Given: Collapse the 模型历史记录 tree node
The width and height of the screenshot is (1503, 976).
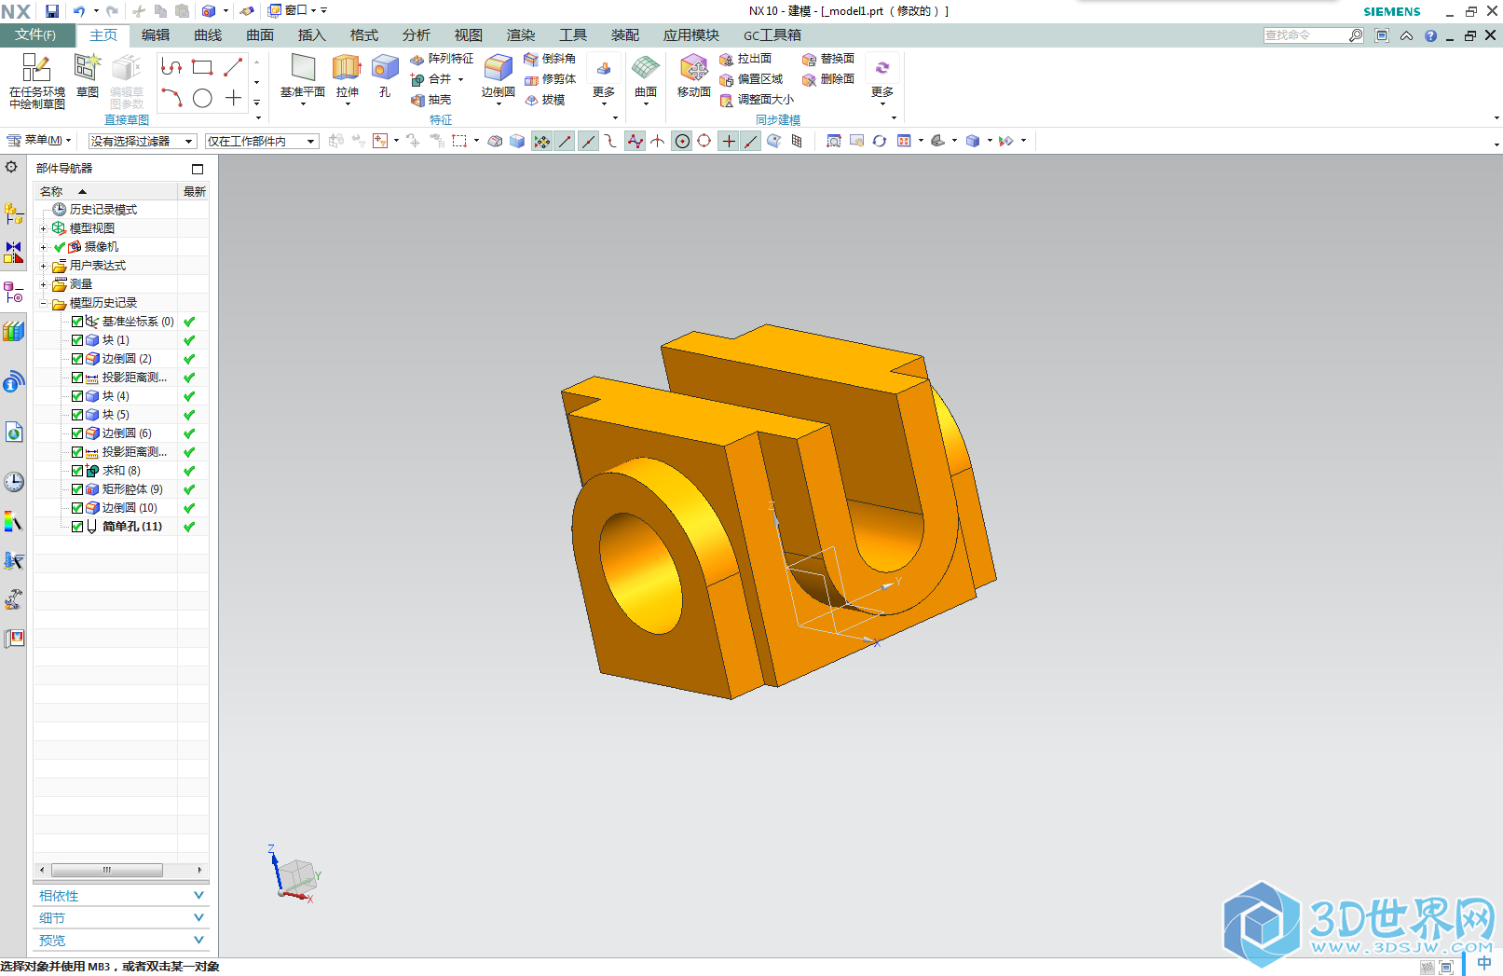Looking at the screenshot, I should coord(43,303).
